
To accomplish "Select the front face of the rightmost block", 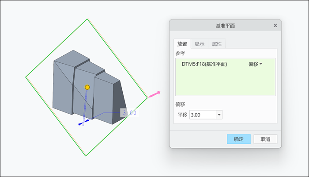I will click(103, 100).
